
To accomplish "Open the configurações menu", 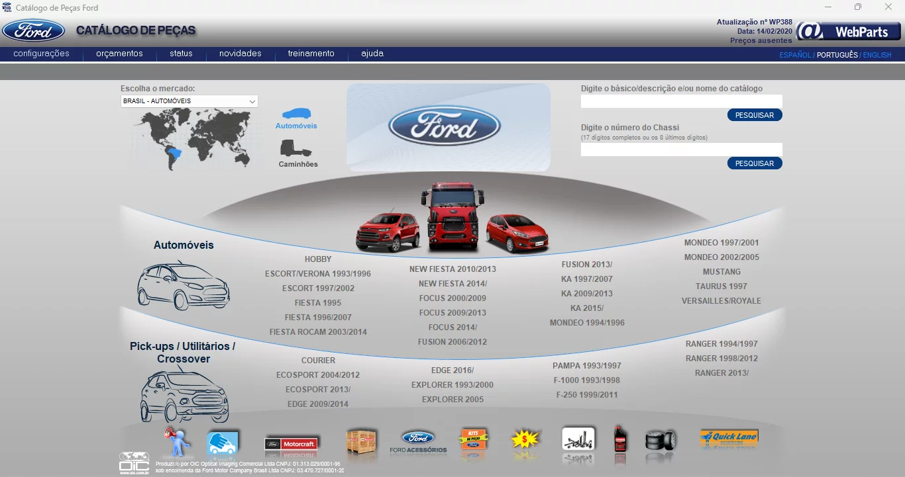I will point(40,54).
